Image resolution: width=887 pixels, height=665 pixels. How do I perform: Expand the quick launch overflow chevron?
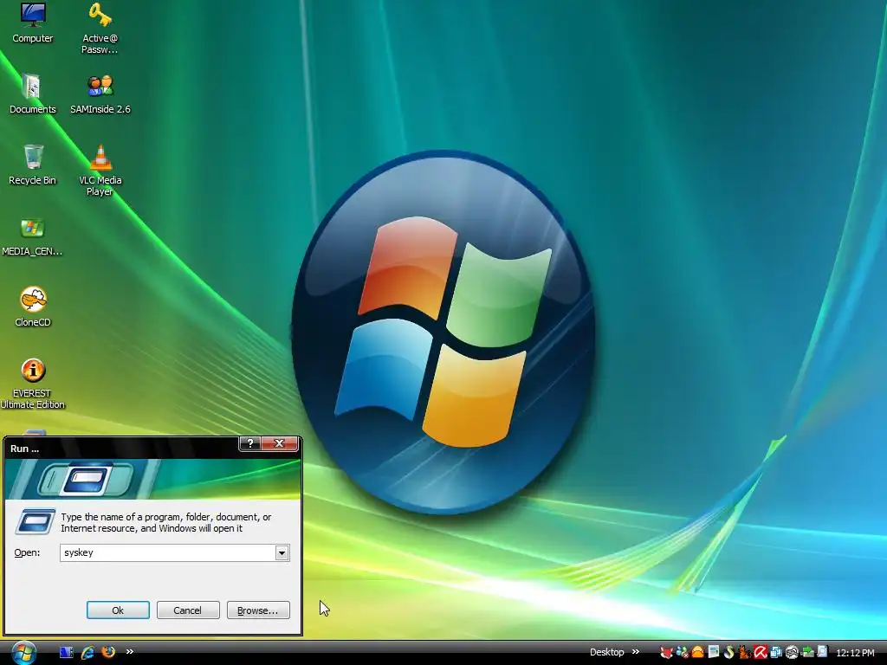tap(130, 651)
